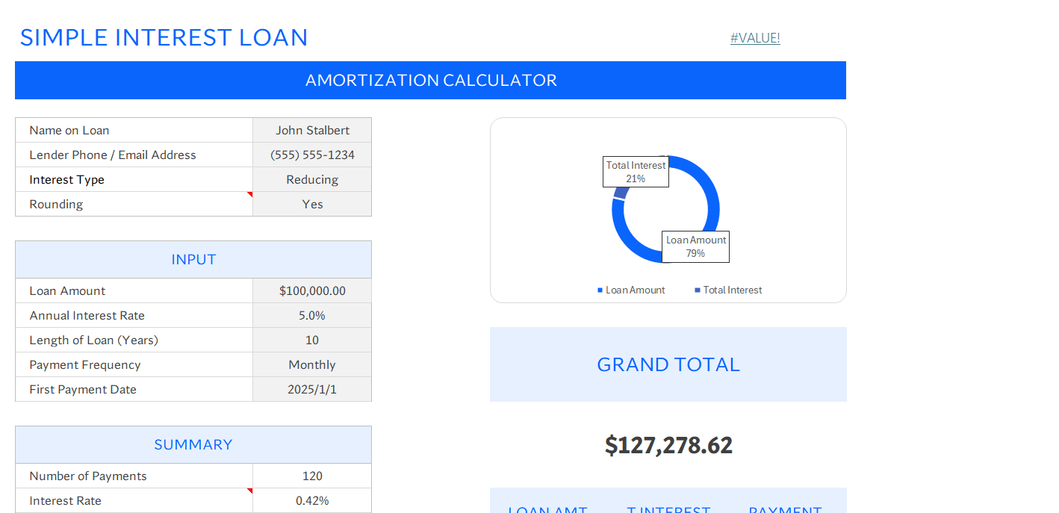Click the GRAND TOTAL header

coord(668,364)
